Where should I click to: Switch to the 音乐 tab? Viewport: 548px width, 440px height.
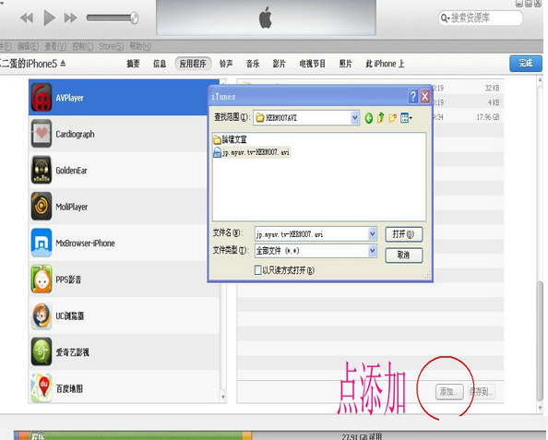point(253,64)
